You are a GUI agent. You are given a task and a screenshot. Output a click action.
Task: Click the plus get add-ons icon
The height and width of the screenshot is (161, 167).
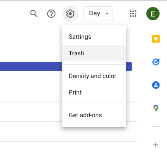pyautogui.click(x=156, y=145)
